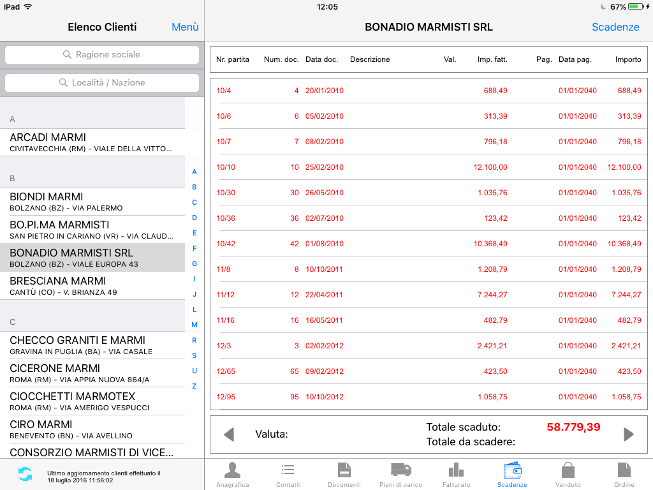Viewport: 653px width, 490px height.
Task: Select the Scadenze wallet icon
Action: tap(512, 470)
